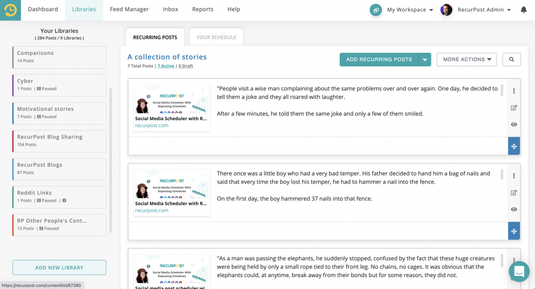Click the elephants rope post text

point(356,267)
